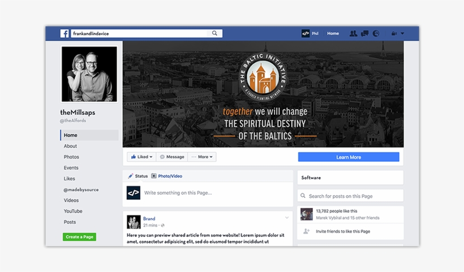
Task: Click the invite friends person-plus icon
Action: pos(307,231)
